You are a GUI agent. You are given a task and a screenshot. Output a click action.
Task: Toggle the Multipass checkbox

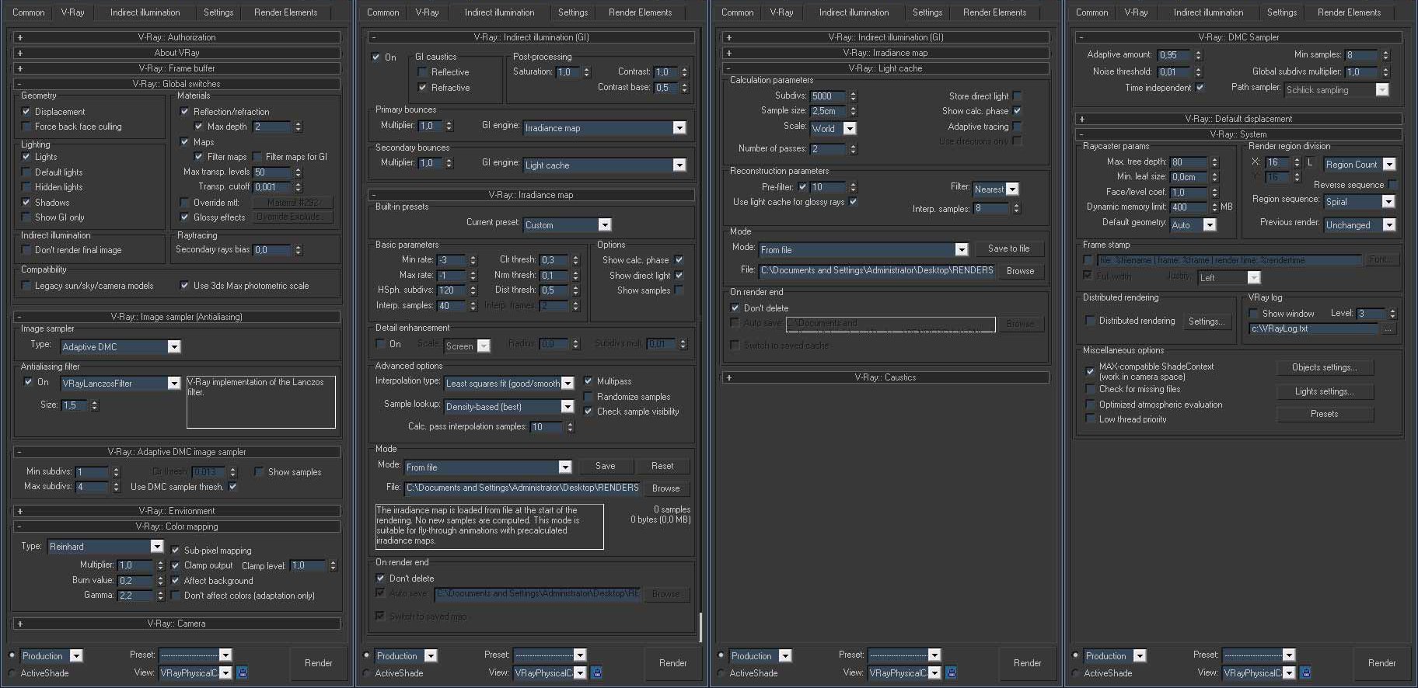(589, 381)
